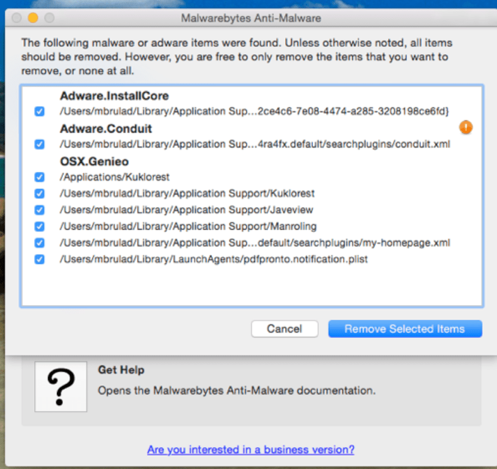Open the business version link

point(251,449)
